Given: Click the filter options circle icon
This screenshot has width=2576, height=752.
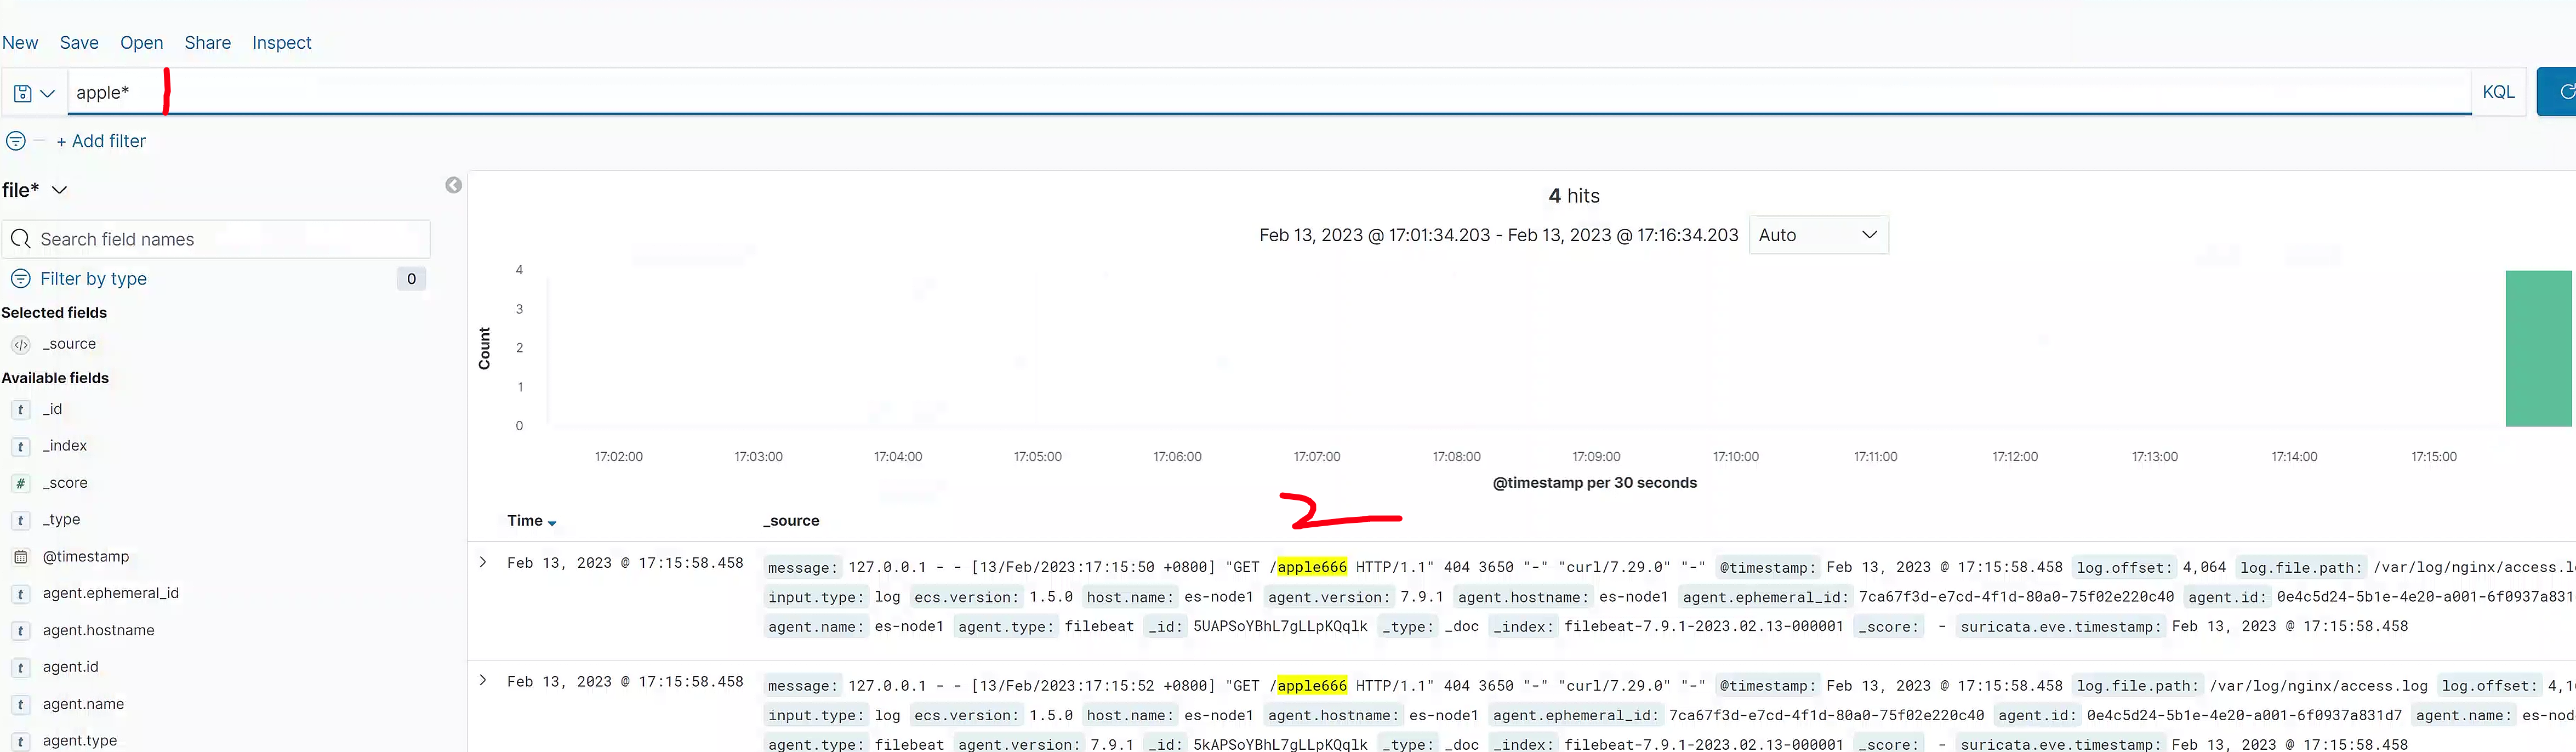Looking at the screenshot, I should (16, 141).
